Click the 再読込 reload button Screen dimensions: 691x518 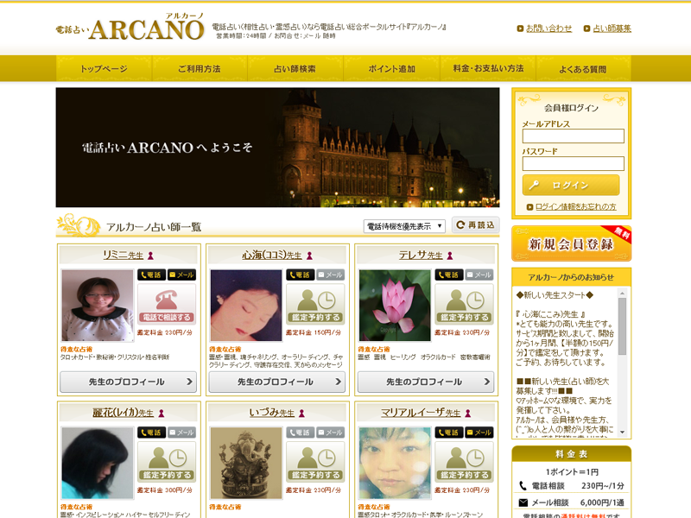pyautogui.click(x=476, y=225)
